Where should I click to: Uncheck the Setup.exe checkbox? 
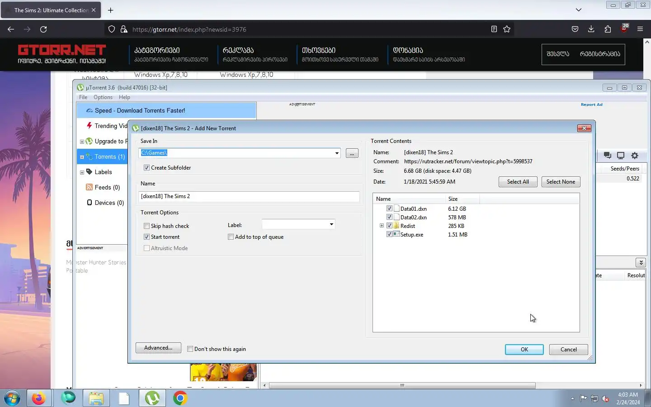389,234
